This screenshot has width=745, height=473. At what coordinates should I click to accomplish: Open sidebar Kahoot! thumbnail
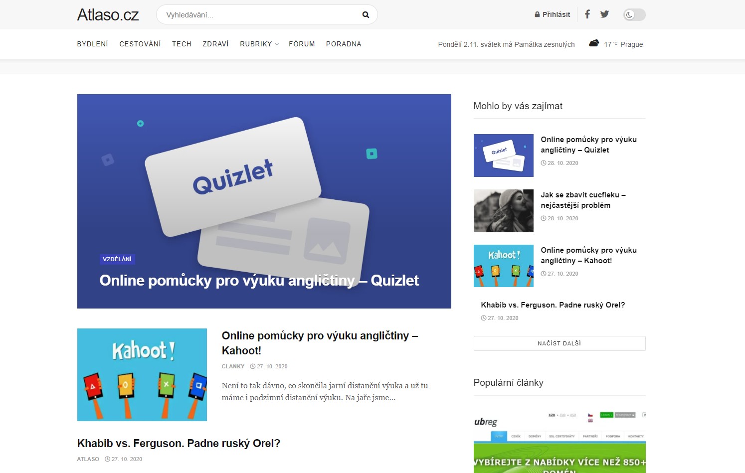point(504,266)
